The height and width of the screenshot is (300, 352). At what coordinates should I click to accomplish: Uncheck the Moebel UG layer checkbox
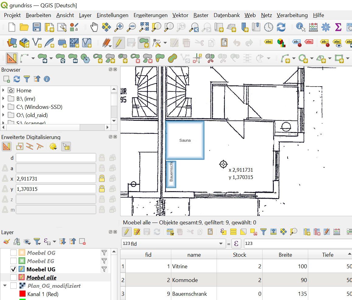tap(13, 270)
